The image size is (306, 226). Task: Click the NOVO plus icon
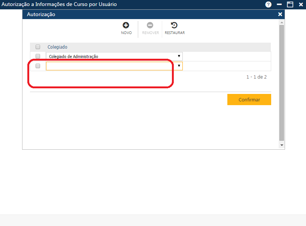[126, 25]
